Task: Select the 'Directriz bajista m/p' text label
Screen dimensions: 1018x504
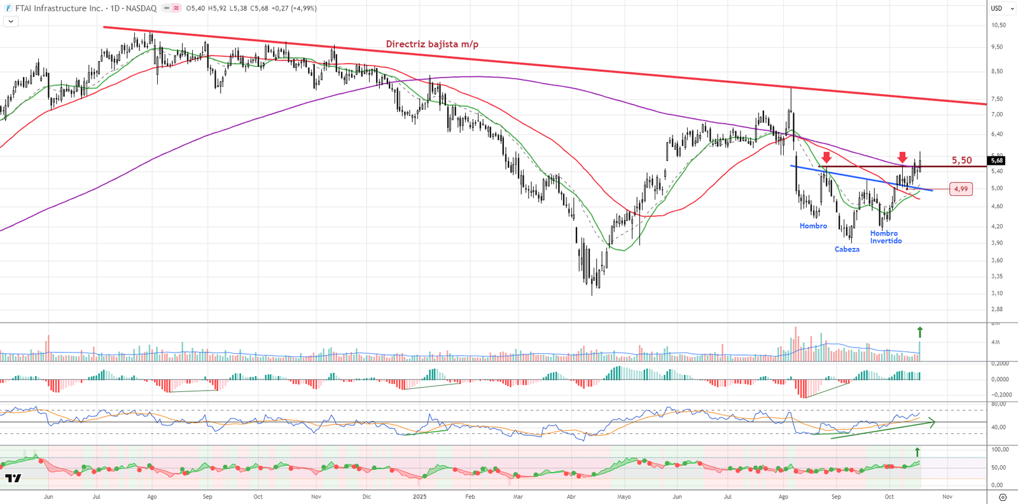Action: point(432,44)
